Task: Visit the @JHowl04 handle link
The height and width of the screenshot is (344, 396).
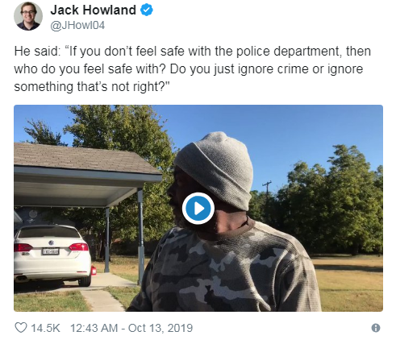Action: (77, 26)
